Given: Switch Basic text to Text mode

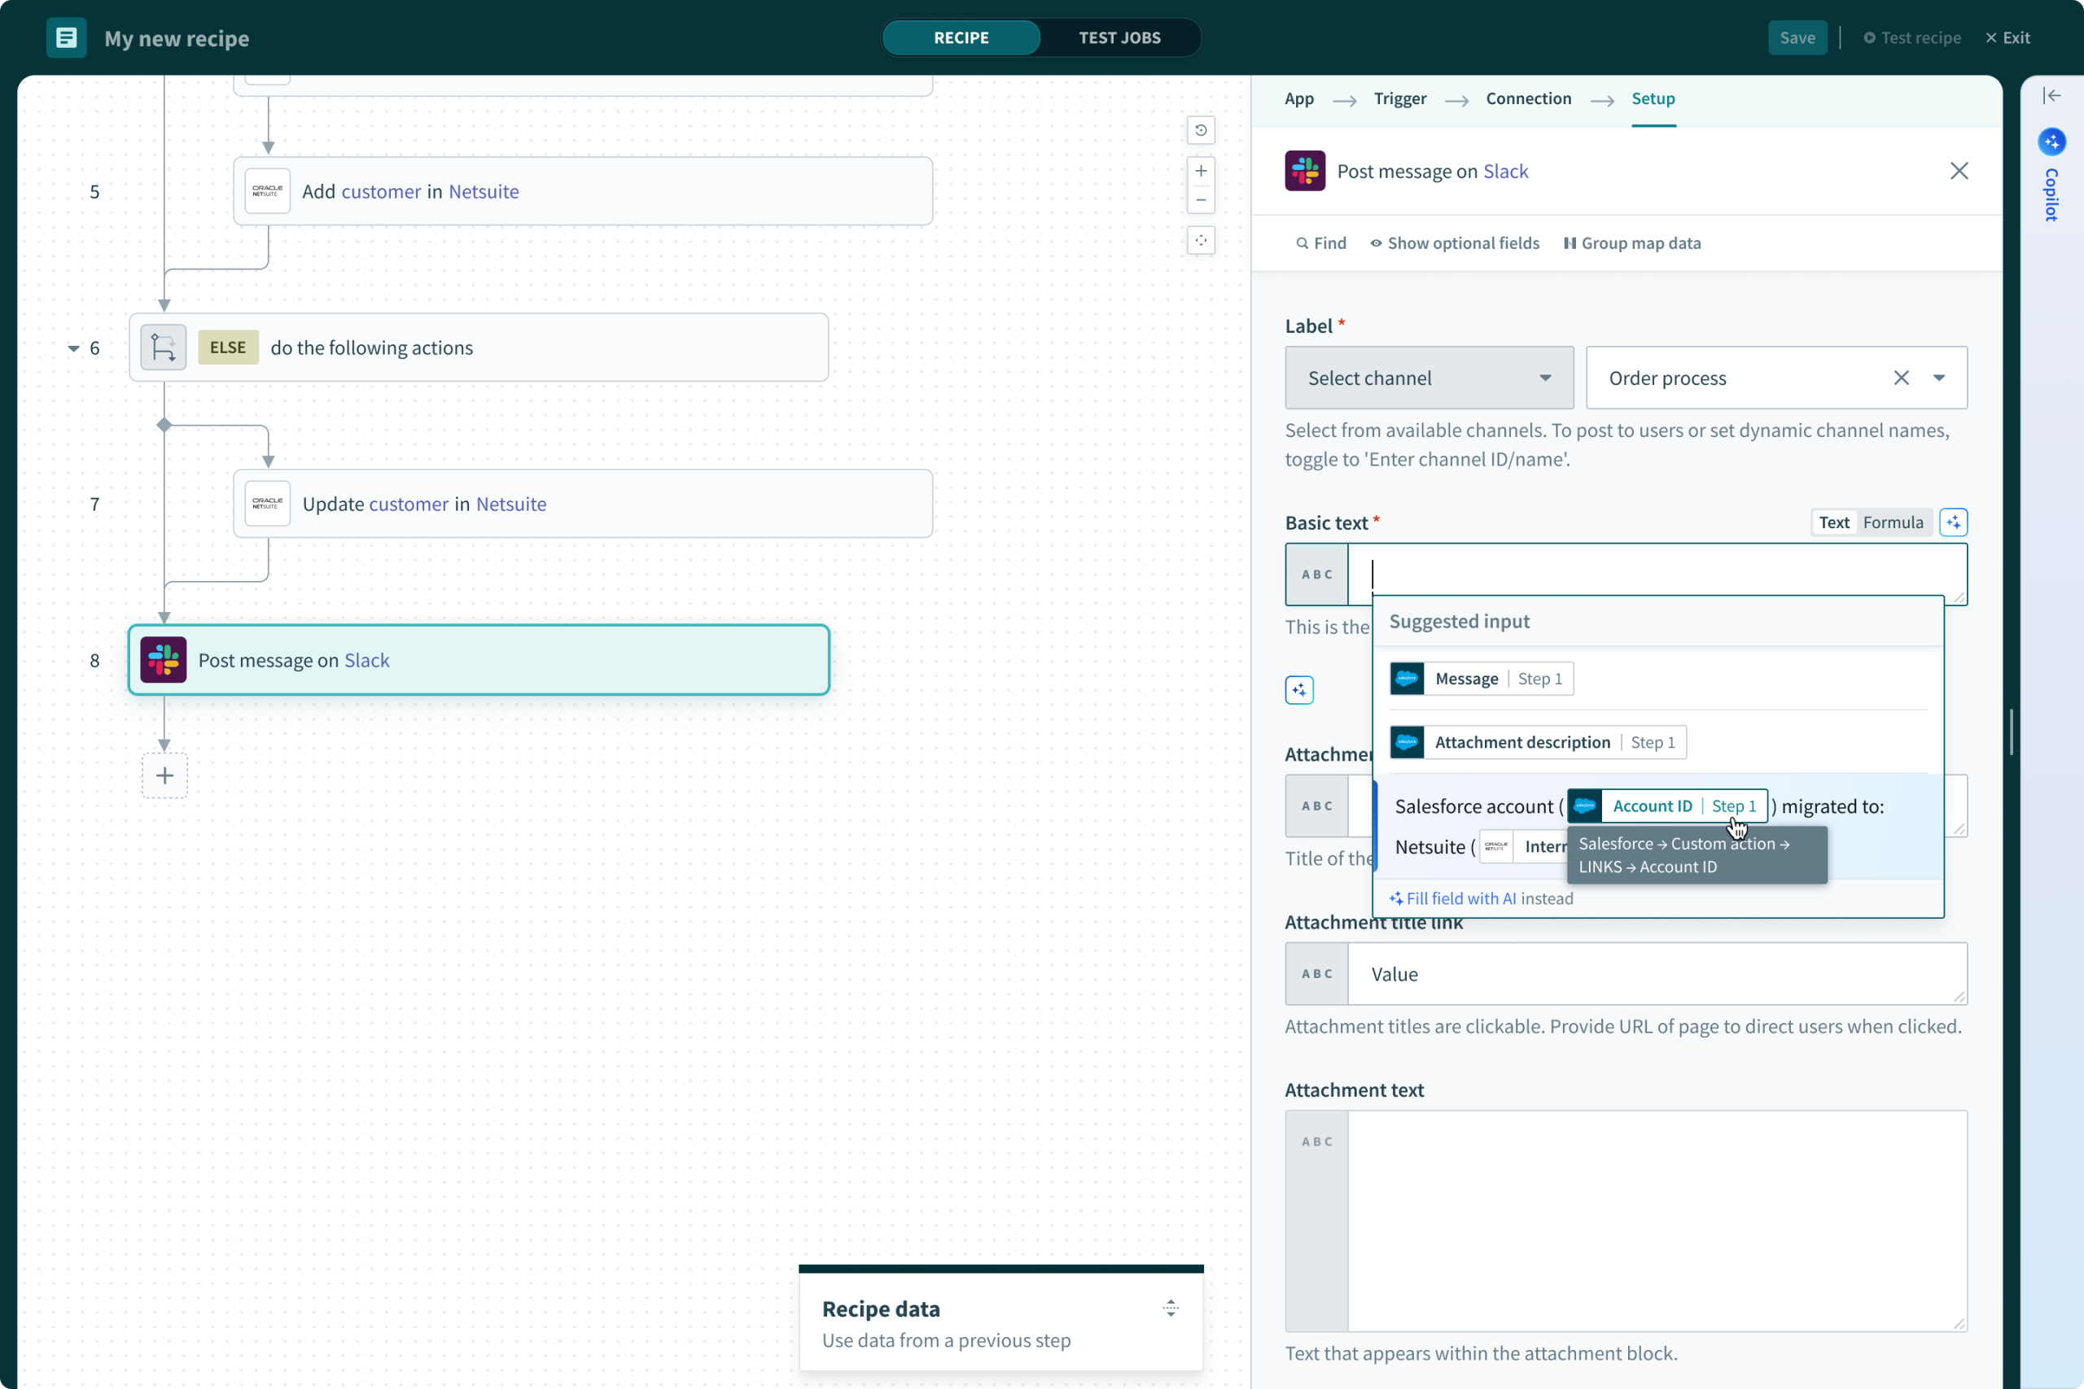Looking at the screenshot, I should pos(1833,522).
